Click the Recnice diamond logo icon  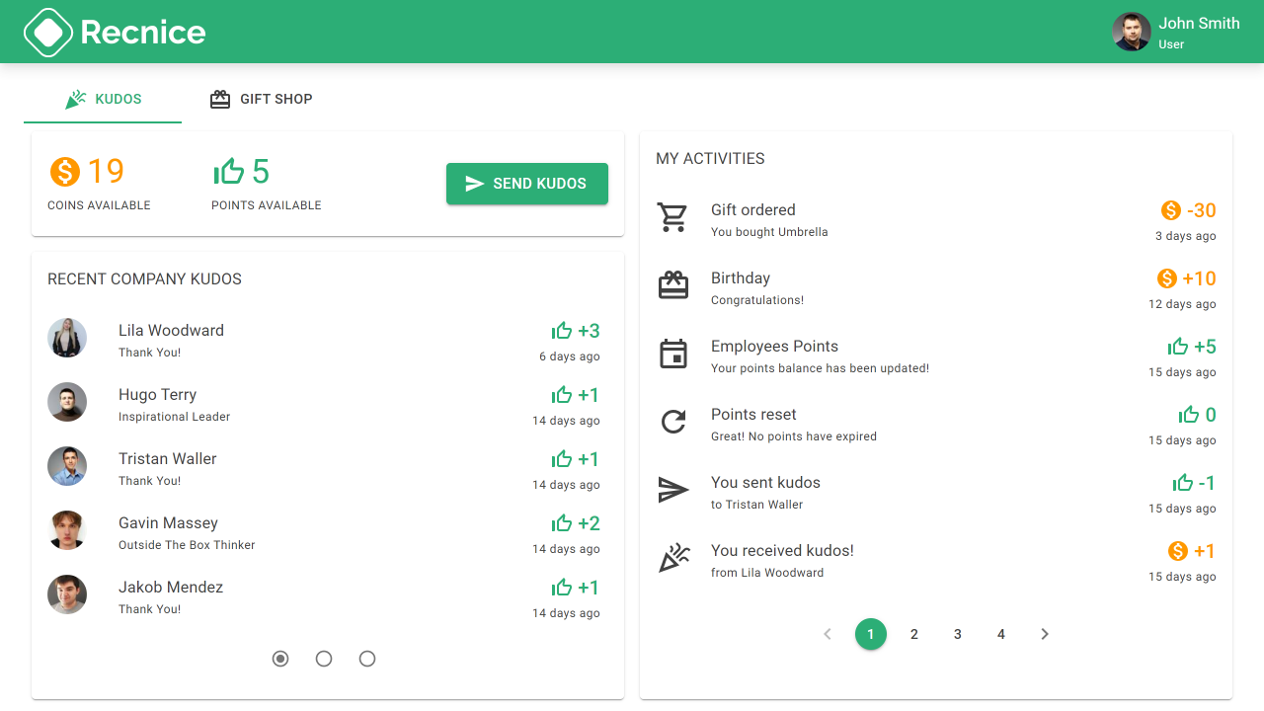coord(48,32)
